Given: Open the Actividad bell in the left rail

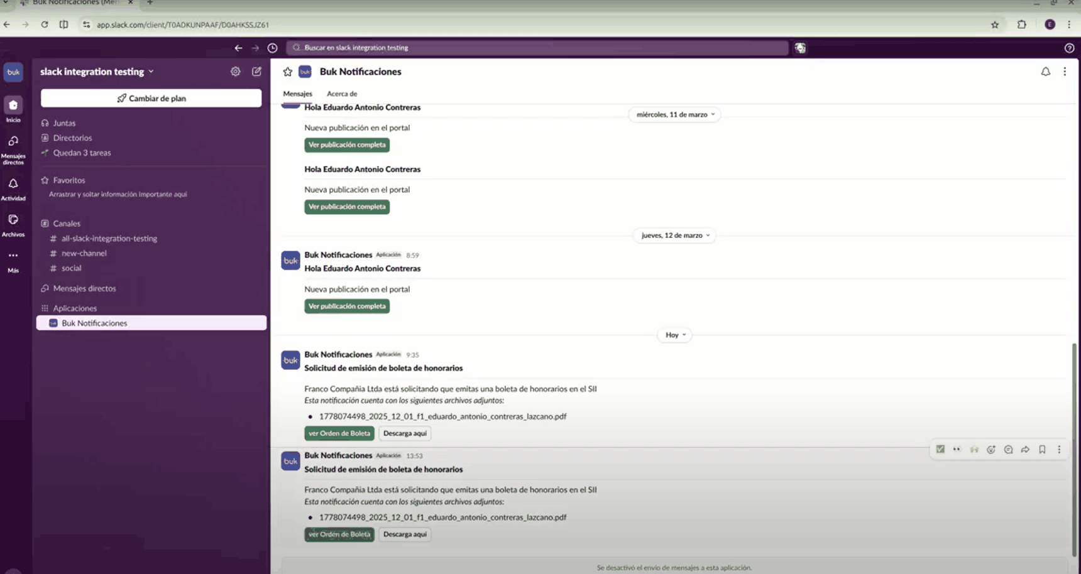Looking at the screenshot, I should coord(13,188).
